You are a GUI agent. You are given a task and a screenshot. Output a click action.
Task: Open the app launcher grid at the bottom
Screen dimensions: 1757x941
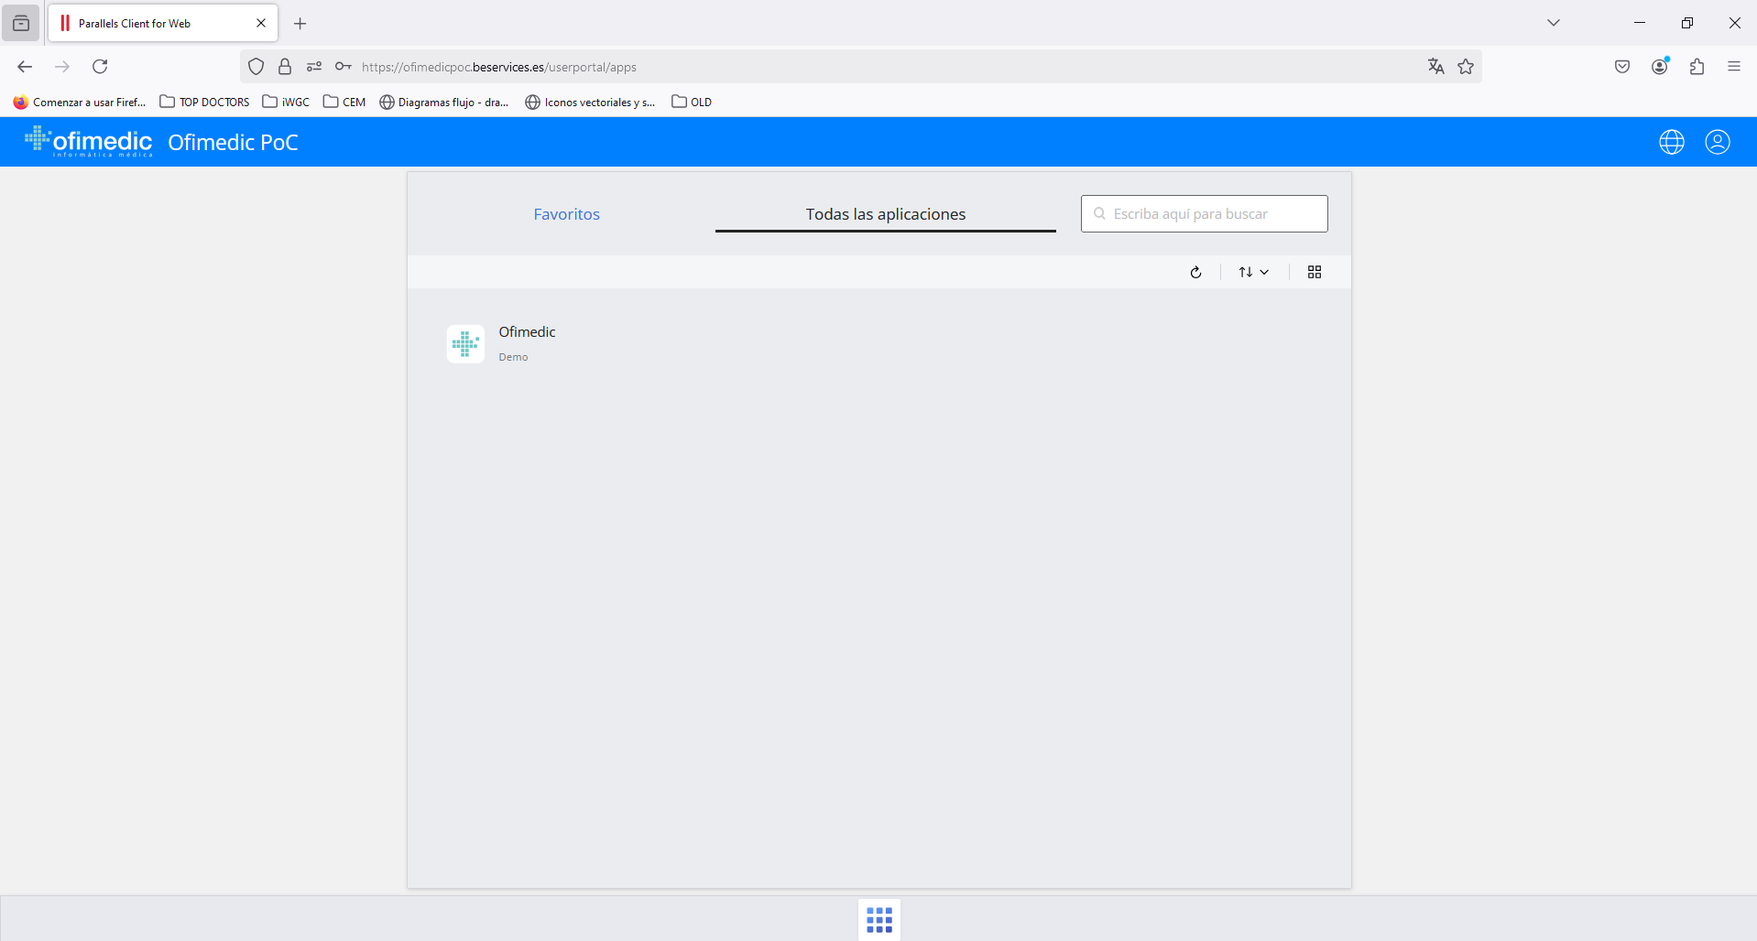point(879,920)
